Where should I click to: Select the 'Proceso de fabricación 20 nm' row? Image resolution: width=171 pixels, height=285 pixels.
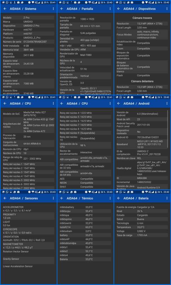click(29, 137)
